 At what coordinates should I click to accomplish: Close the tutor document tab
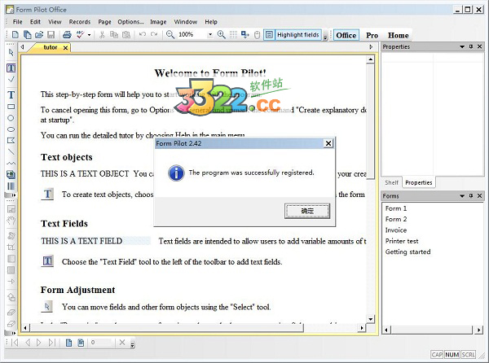click(65, 48)
